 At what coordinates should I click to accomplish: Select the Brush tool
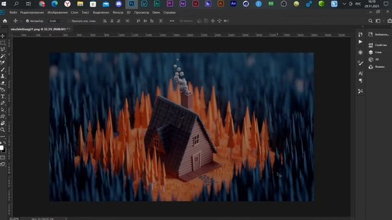[x=2, y=70]
